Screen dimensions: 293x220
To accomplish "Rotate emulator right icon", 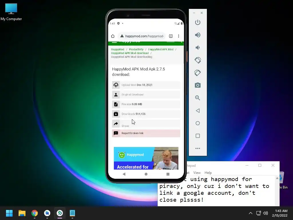I will [197, 73].
